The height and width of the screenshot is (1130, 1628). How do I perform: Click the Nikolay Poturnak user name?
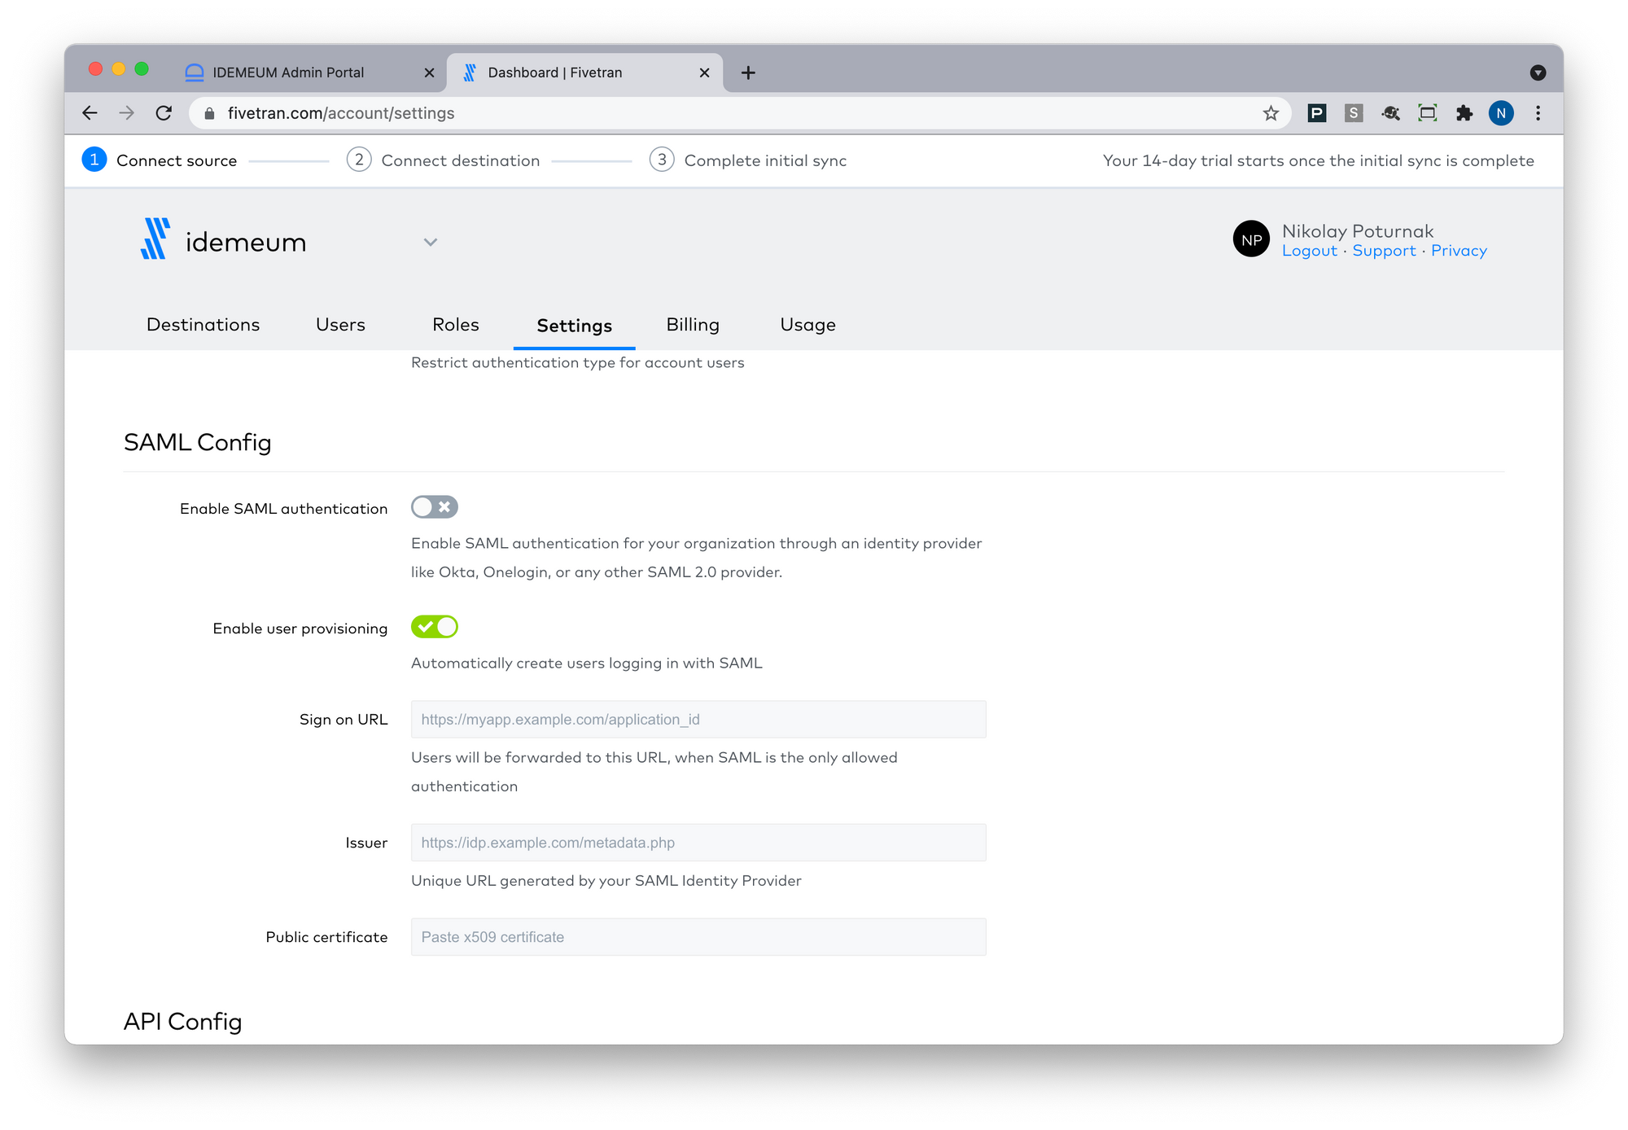click(1358, 231)
